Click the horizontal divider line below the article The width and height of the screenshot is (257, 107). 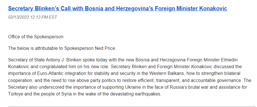(133, 107)
